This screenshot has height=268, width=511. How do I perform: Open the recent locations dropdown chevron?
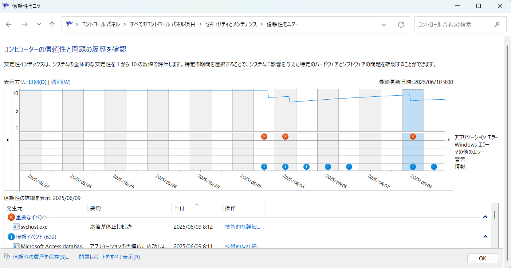[x=39, y=24]
